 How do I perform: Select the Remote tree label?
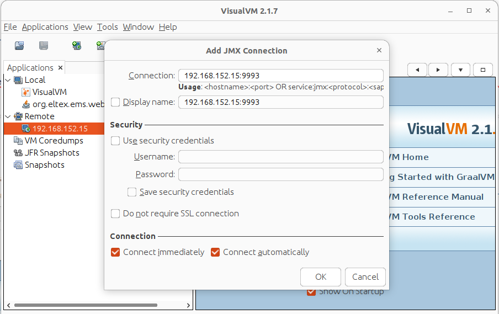(x=39, y=116)
